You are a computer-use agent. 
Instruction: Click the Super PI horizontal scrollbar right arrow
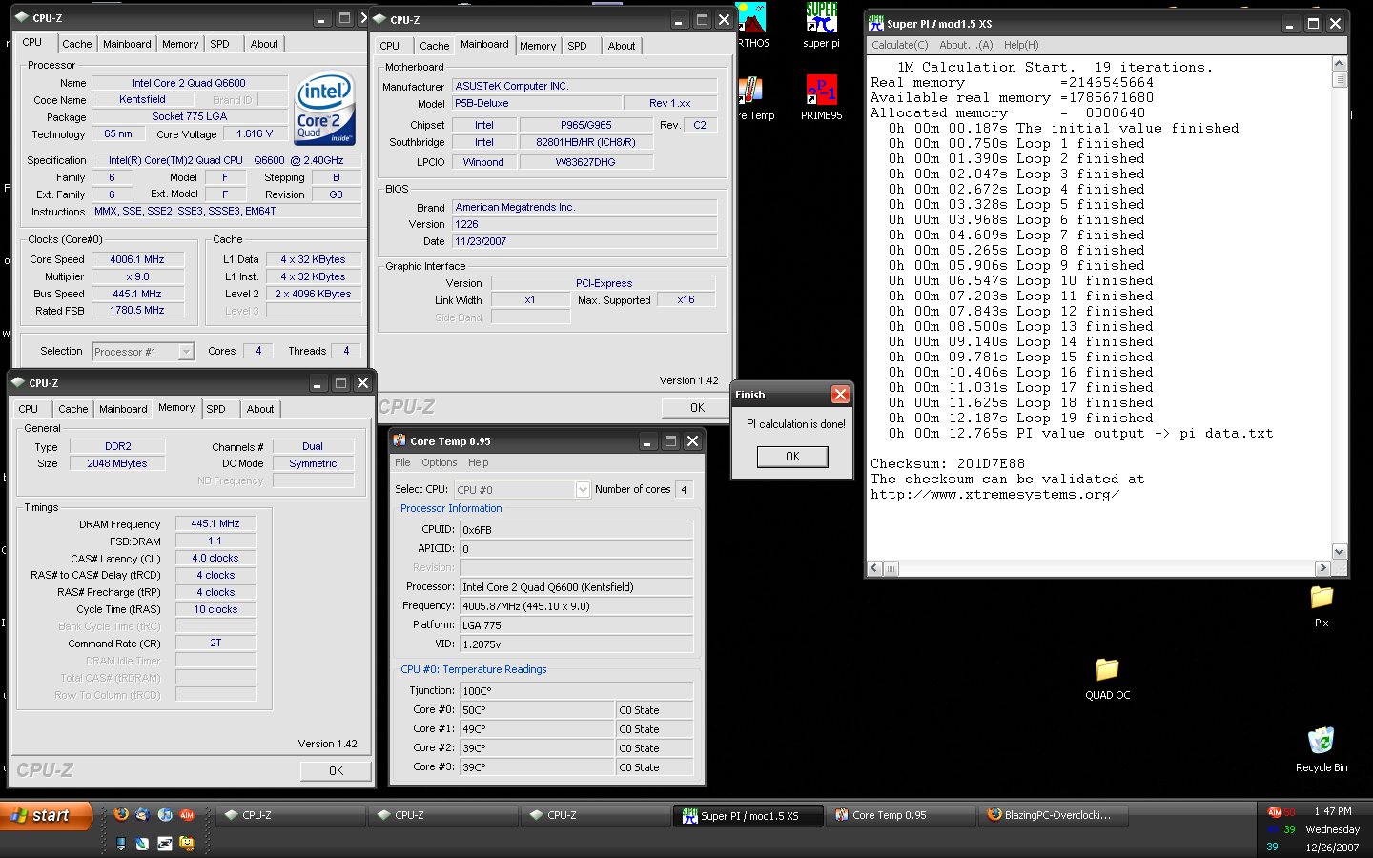point(1322,568)
